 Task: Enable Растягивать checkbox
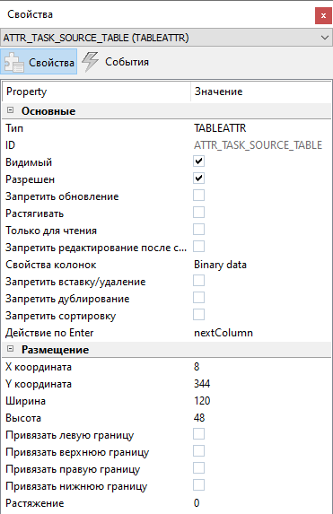point(198,213)
